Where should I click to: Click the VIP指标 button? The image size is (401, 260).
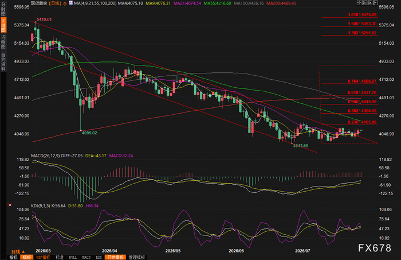pyautogui.click(x=43, y=257)
